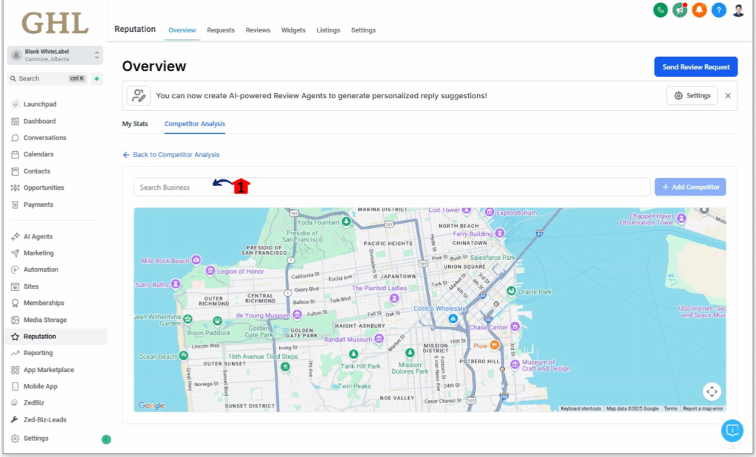Open Zed-Biz-Leads in the sidebar
The image size is (756, 457).
45,419
